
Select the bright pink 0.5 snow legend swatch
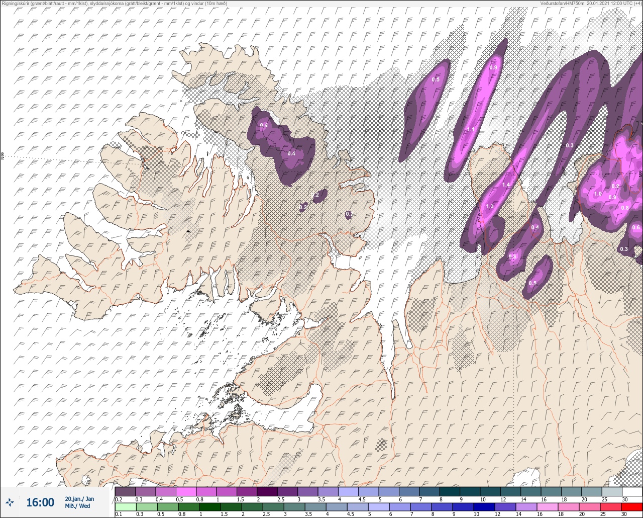tap(186, 491)
